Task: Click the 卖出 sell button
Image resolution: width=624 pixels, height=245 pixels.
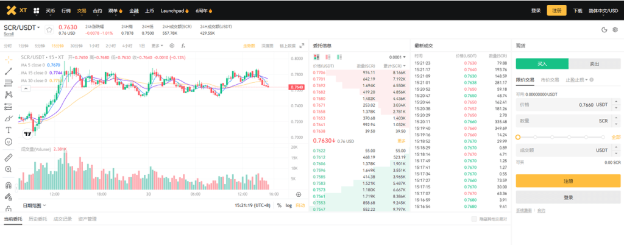Action: coord(594,63)
